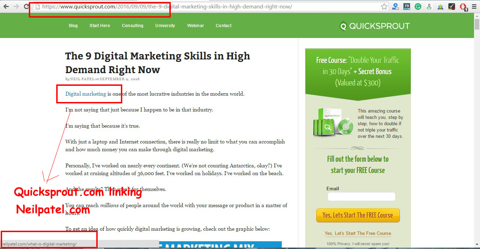This screenshot has width=480, height=249.
Task: Open the Grammarly extension icon
Action: point(418,6)
